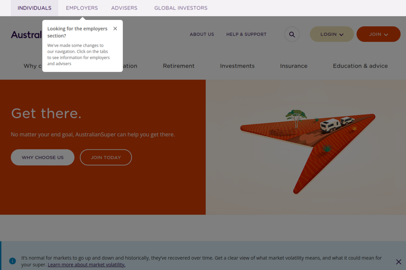Open the Retirement menu

pos(179,66)
